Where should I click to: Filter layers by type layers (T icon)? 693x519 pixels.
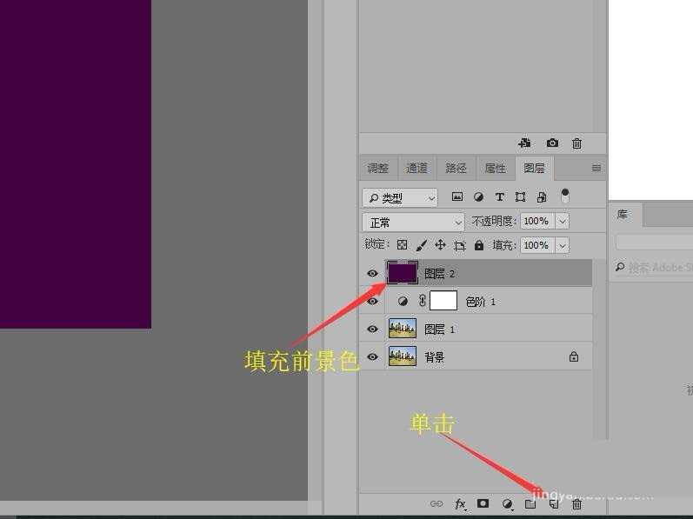coord(499,197)
